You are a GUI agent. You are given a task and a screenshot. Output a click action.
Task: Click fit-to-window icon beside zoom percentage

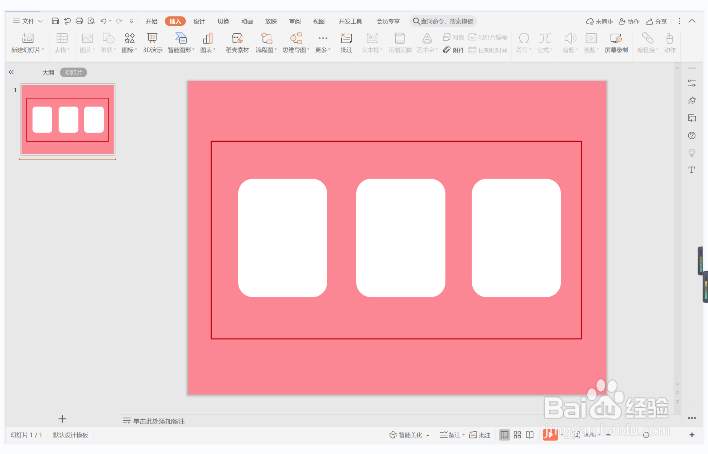tap(576, 435)
